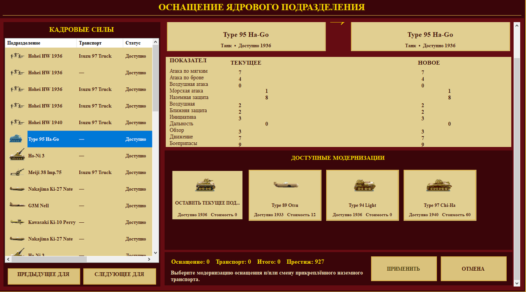Image resolution: width=526 pixels, height=292 pixels.
Task: Select the highlighted Type 95 Ha-Go row
Action: tap(78, 139)
